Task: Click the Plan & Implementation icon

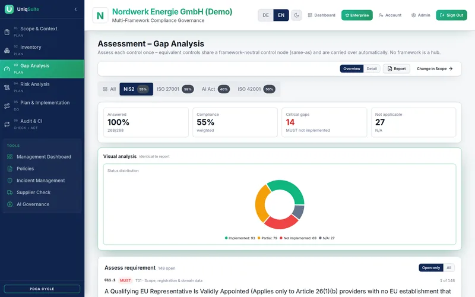Action: (7, 106)
